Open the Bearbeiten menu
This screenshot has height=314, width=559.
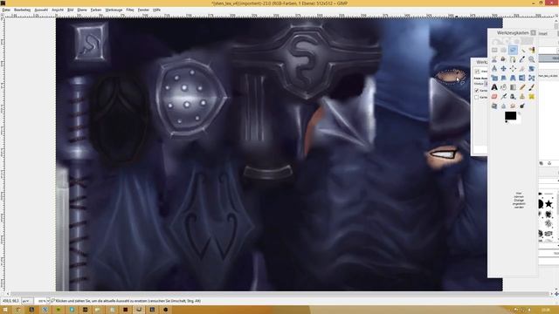tap(22, 10)
